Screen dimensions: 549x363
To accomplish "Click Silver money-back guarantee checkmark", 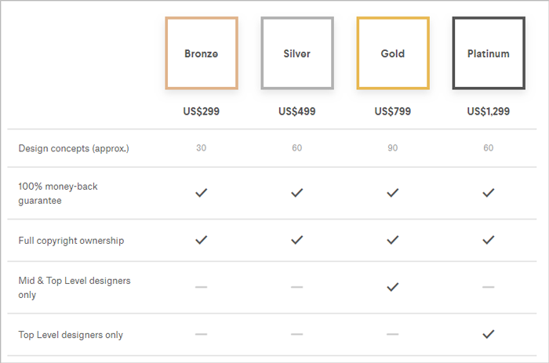I will [x=297, y=193].
